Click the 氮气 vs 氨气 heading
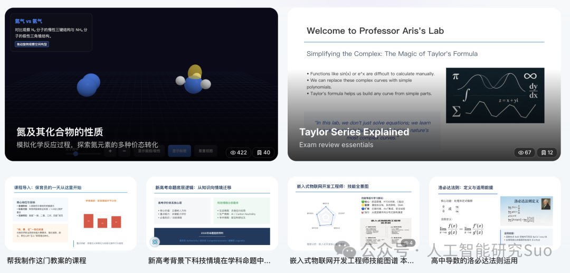The width and height of the screenshot is (570, 273). 28,21
